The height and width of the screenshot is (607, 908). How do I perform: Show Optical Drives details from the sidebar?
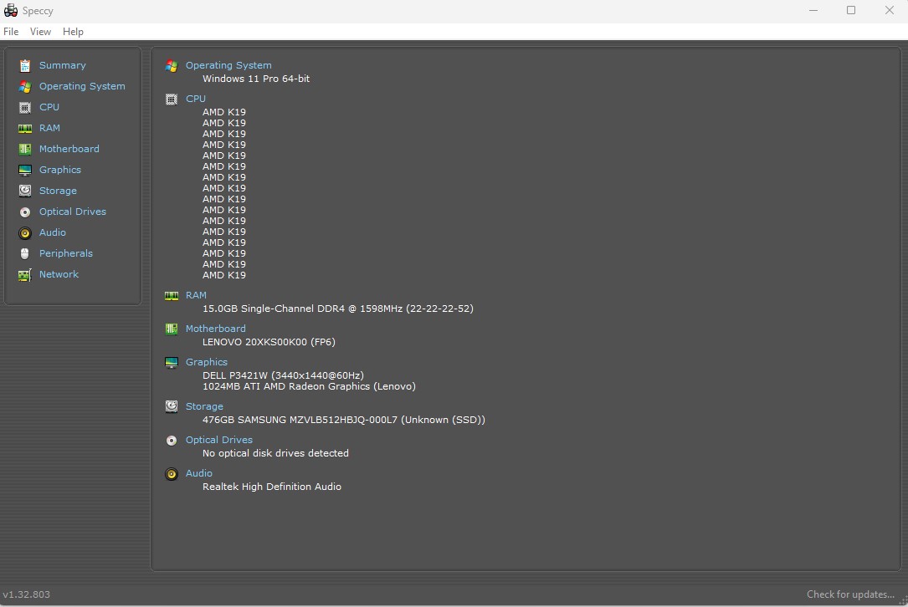tap(73, 212)
